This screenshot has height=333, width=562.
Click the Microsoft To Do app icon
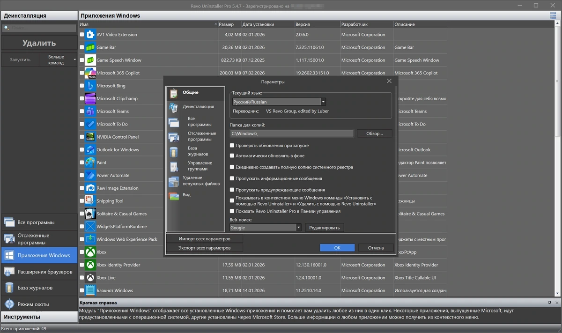coord(90,124)
